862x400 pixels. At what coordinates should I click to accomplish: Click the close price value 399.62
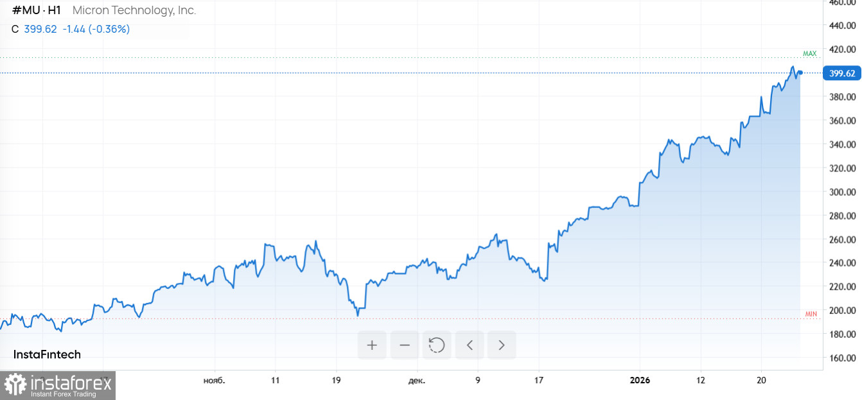point(40,29)
